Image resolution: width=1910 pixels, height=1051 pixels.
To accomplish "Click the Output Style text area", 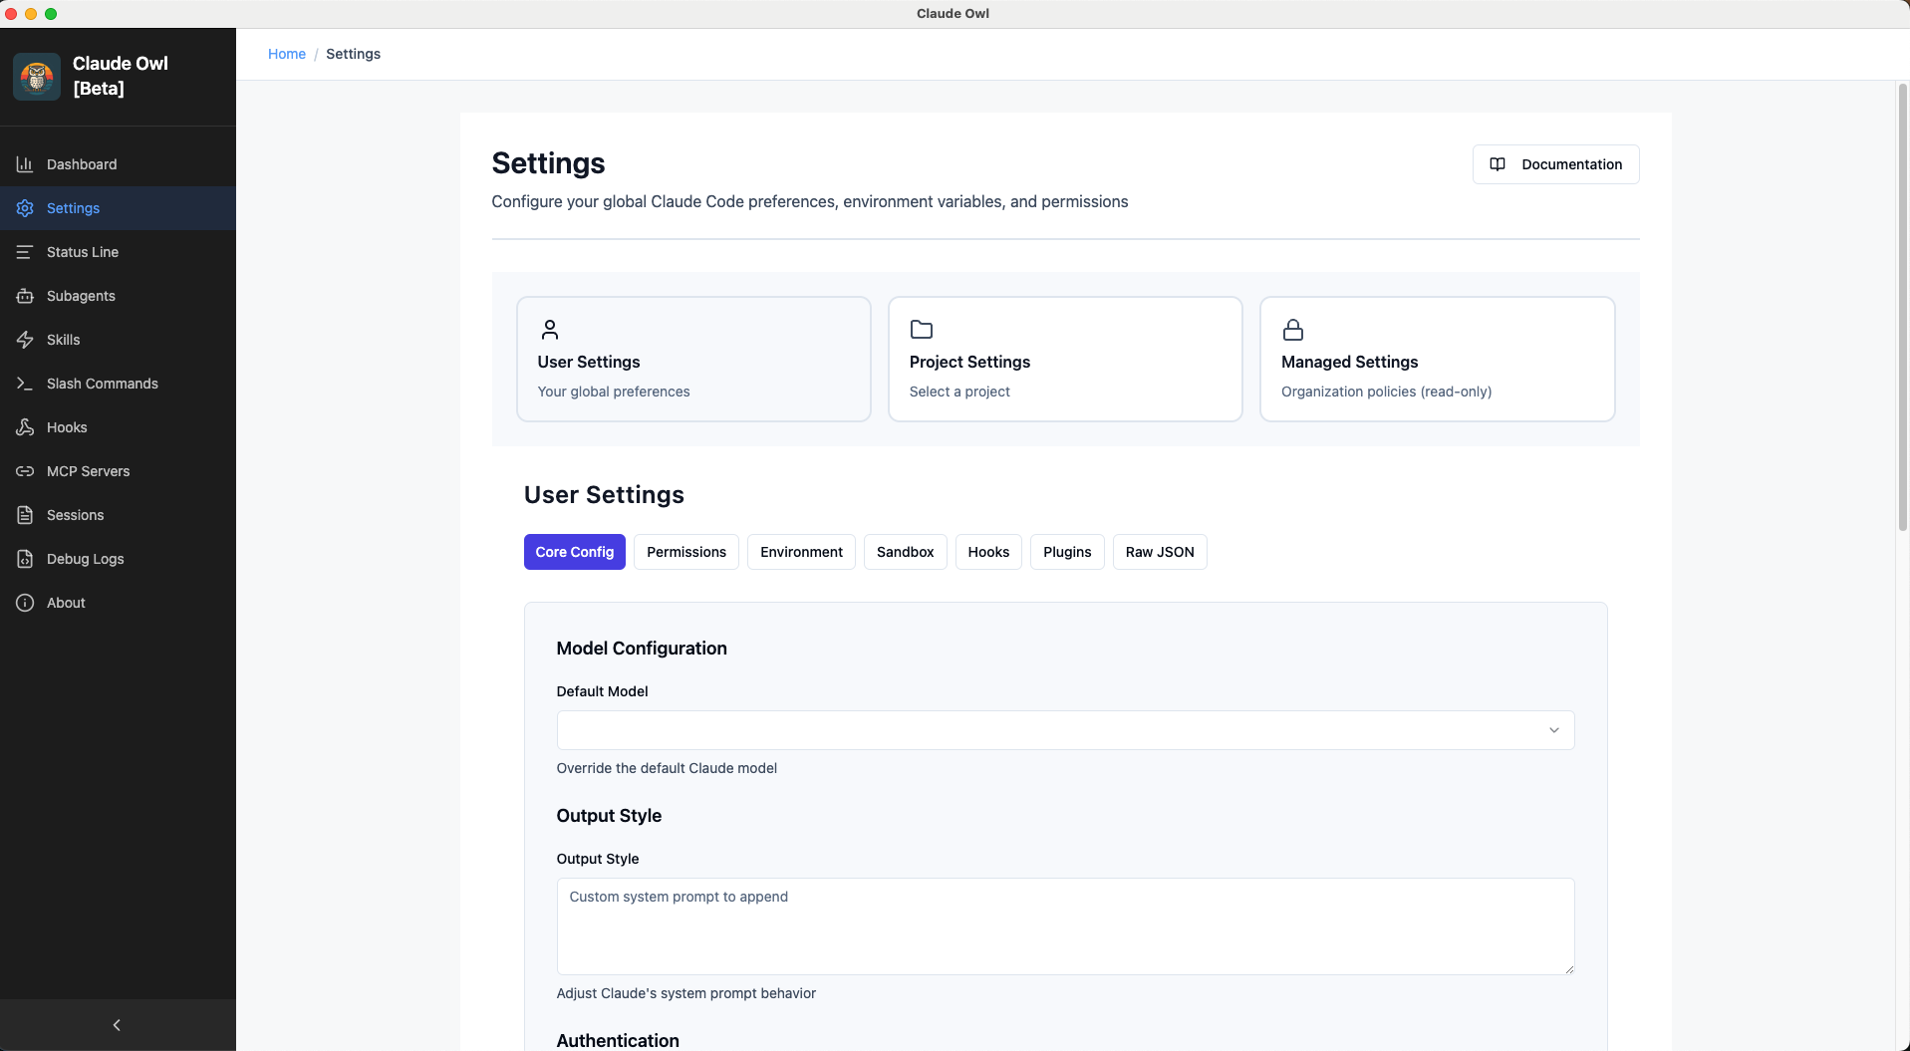I will coord(1065,926).
